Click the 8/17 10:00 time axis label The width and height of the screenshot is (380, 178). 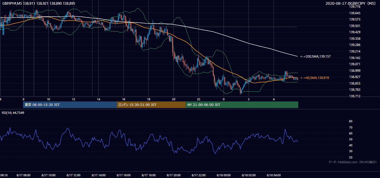point(48,175)
